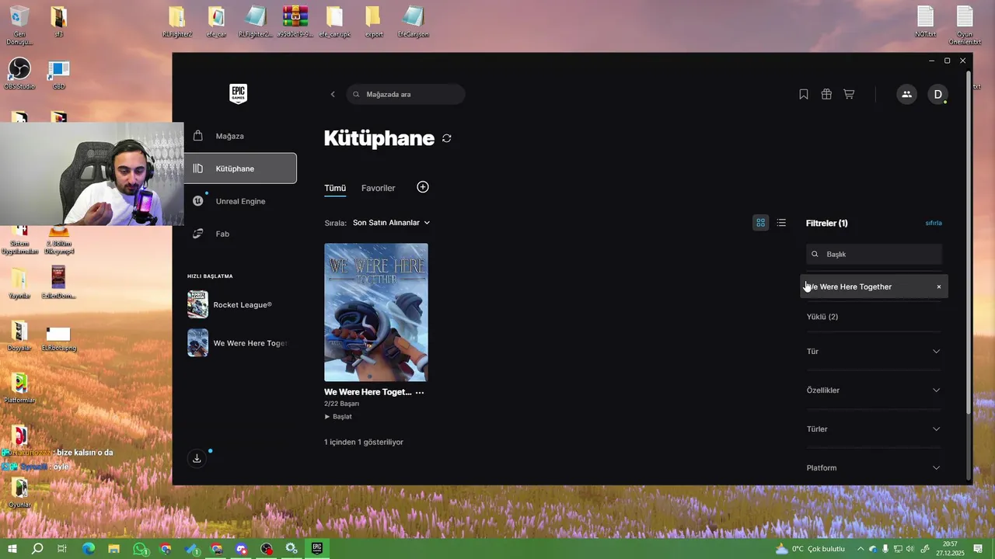Image resolution: width=995 pixels, height=559 pixels.
Task: Click the launcher vertical scrollbar
Action: click(x=968, y=242)
